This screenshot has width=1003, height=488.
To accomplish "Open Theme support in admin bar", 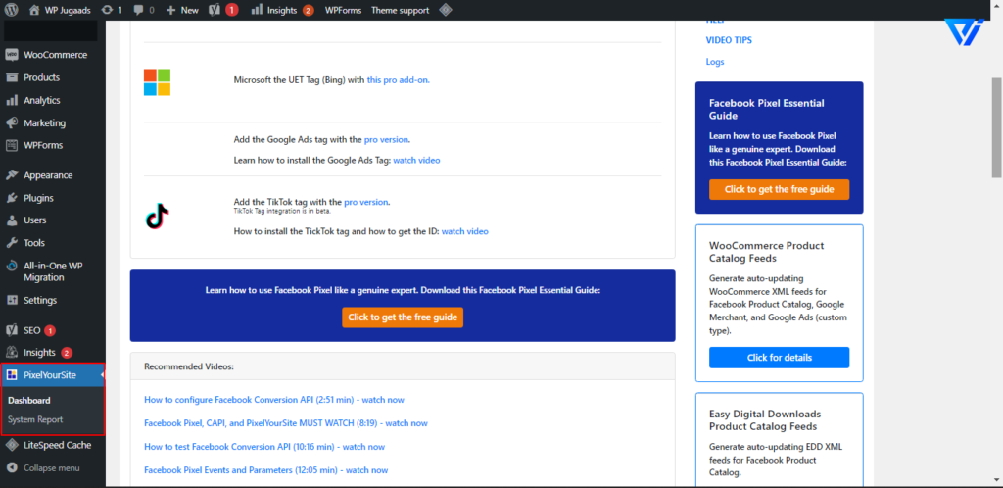I will pyautogui.click(x=401, y=10).
